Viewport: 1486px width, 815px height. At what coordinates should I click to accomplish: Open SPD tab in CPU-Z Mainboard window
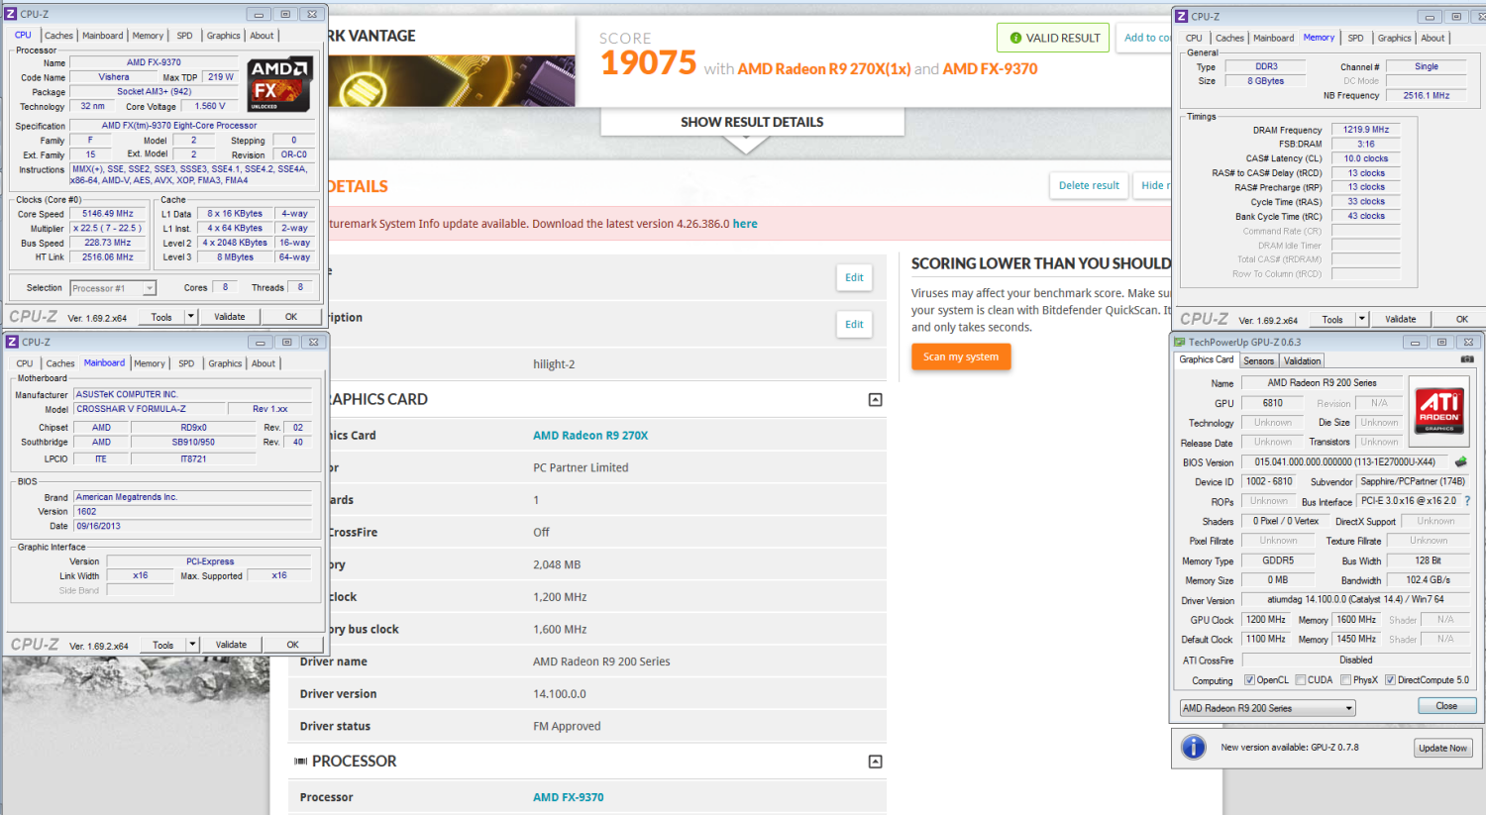186,363
